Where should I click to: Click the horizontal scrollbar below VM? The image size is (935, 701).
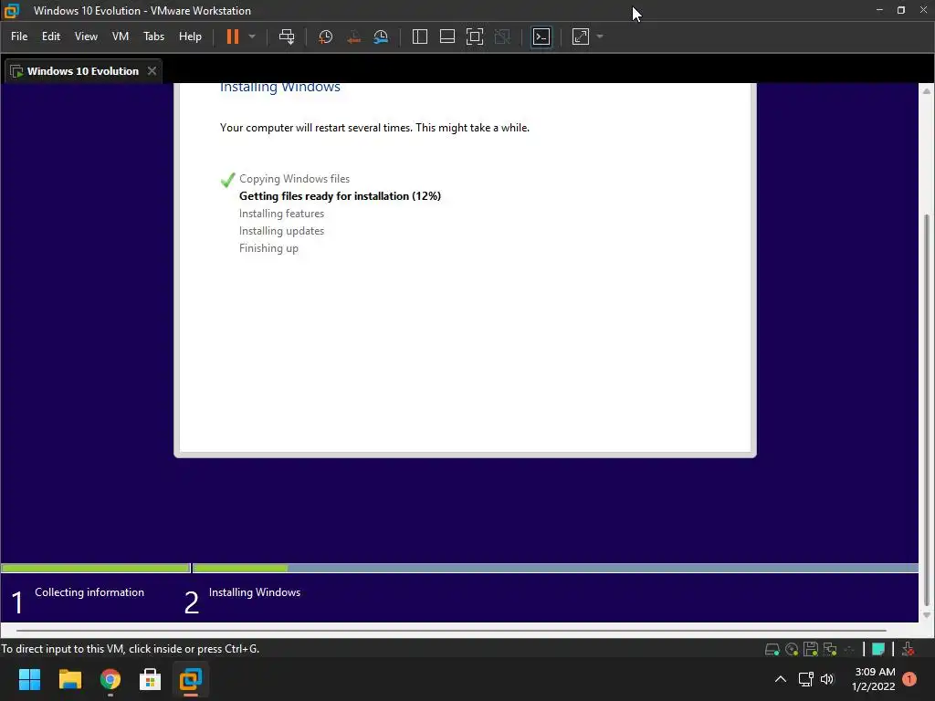(451, 630)
